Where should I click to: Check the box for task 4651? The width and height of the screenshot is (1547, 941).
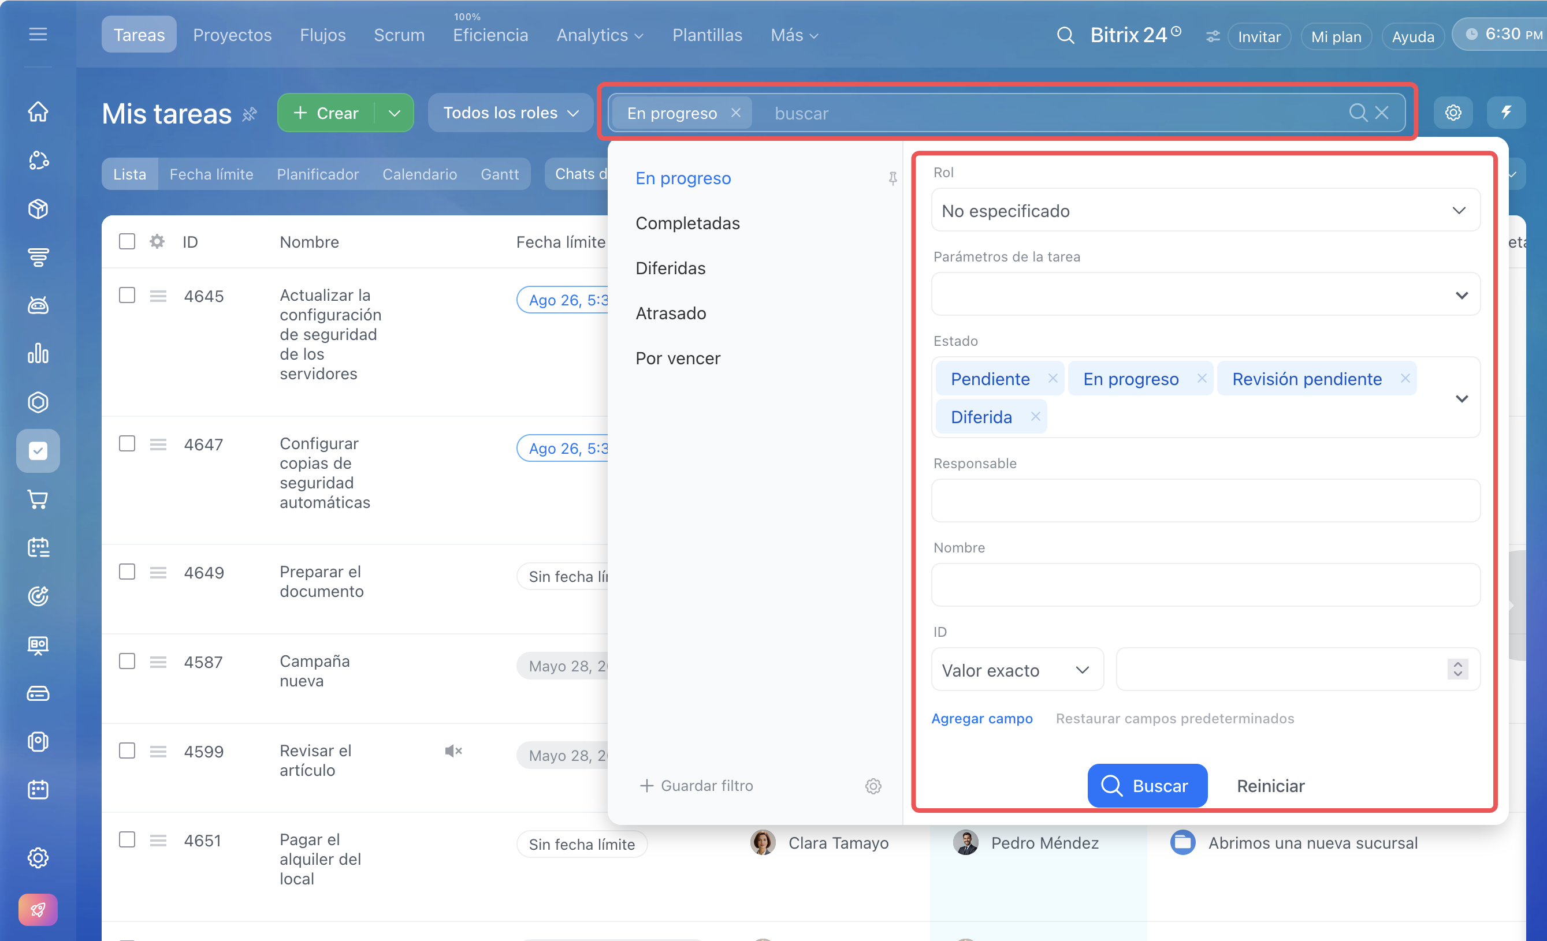pyautogui.click(x=127, y=840)
